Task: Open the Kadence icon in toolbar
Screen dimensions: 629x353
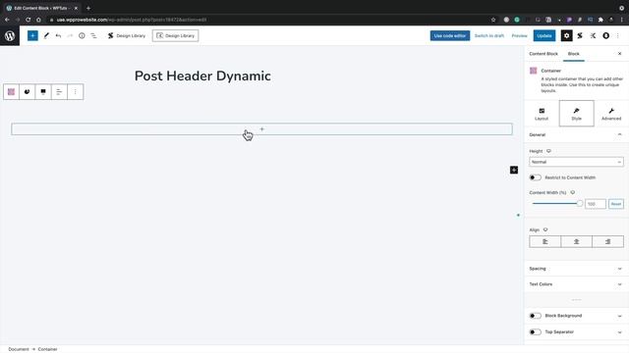Action: pyautogui.click(x=593, y=35)
